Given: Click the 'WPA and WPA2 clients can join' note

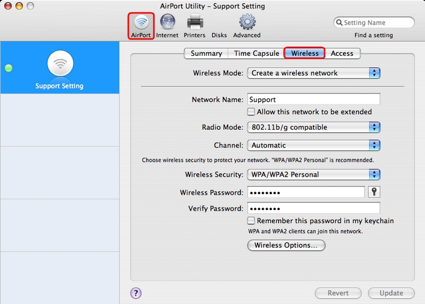Looking at the screenshot, I should click(305, 231).
